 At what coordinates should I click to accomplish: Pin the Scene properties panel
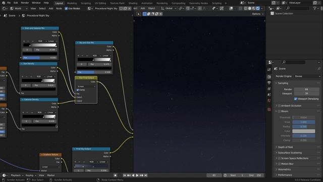tap(319, 69)
